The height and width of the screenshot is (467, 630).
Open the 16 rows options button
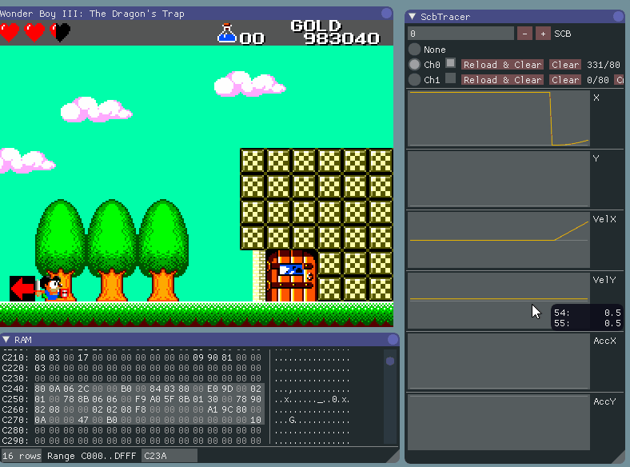[22, 456]
